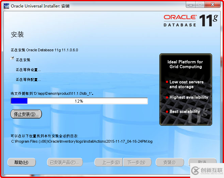
Task: Click the Low cost servers and storage text
Action: (186, 84)
